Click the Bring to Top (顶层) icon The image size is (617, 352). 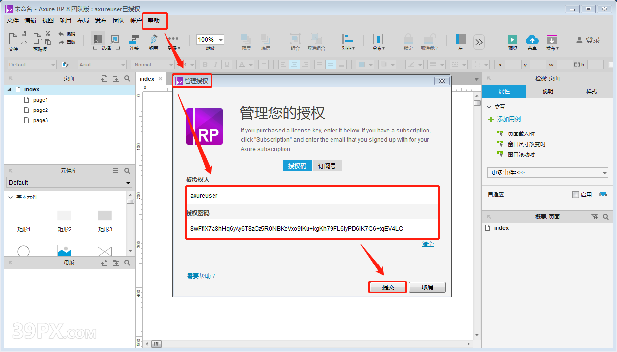coord(246,39)
